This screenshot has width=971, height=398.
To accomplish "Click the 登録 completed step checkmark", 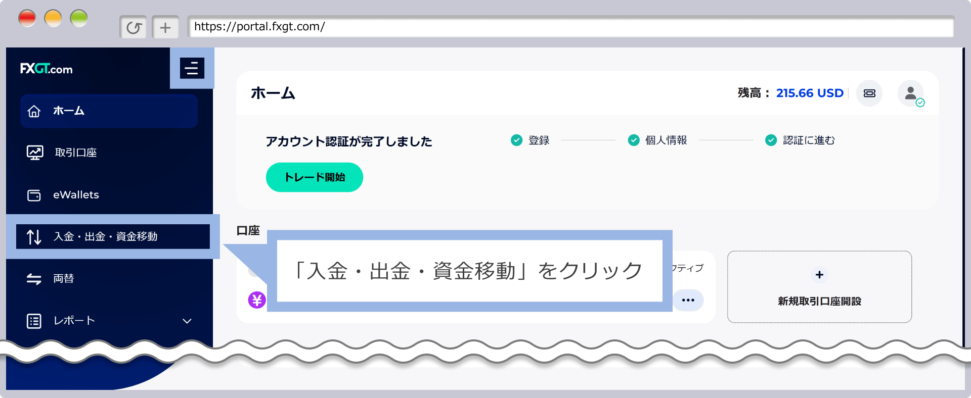I will [516, 140].
